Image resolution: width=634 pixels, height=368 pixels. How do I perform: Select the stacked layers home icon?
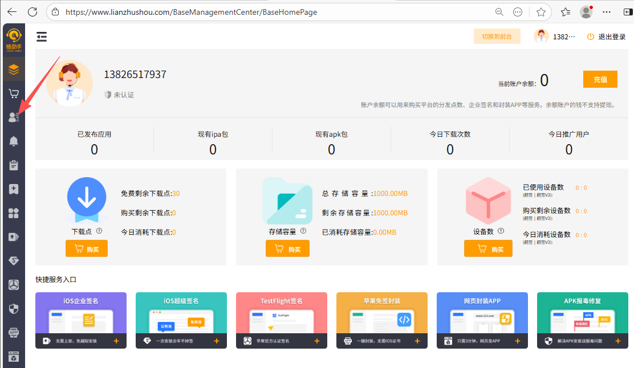coord(14,69)
